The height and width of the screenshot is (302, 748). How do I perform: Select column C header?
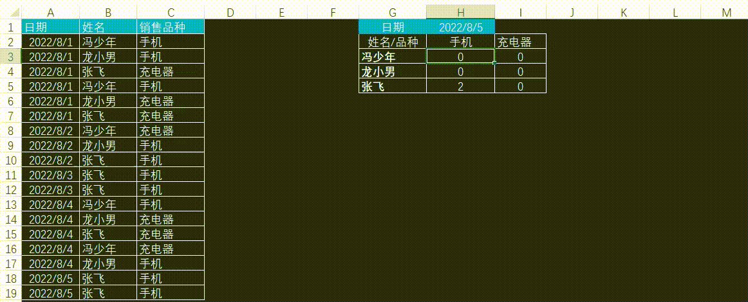171,13
